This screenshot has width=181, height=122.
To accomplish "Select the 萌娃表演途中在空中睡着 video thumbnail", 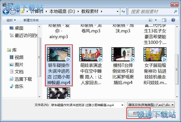I will [x=91, y=54].
